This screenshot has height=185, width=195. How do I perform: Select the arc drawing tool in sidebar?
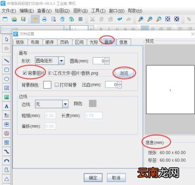6,161
